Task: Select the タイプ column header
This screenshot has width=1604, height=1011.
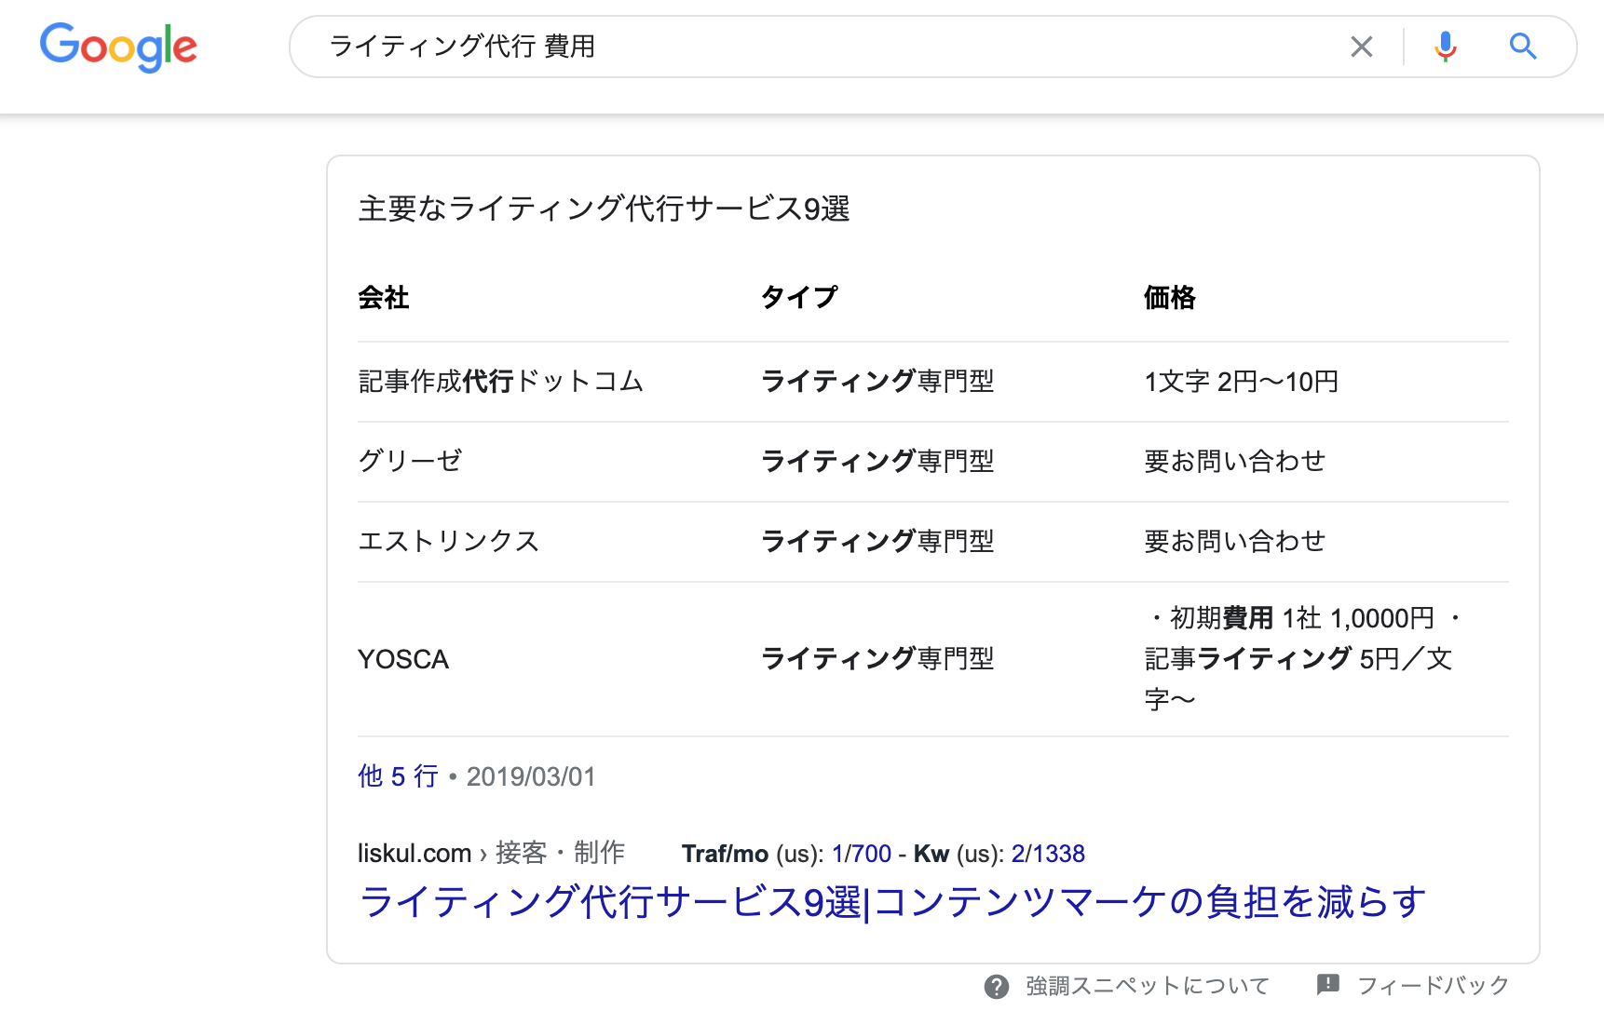Action: click(x=799, y=298)
